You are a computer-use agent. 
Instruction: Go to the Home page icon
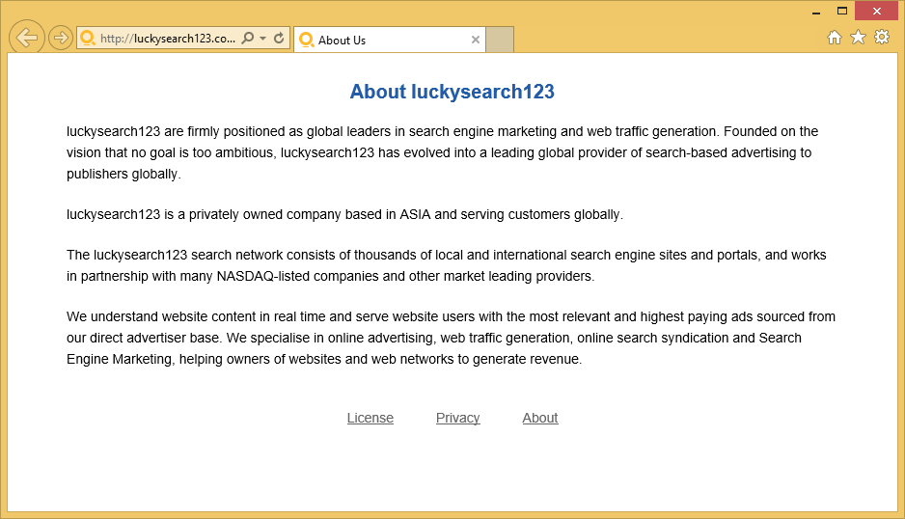834,38
